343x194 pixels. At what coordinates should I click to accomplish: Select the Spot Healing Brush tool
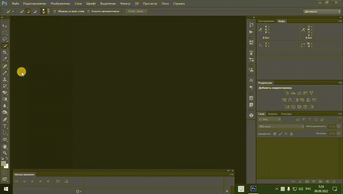(x=5, y=66)
